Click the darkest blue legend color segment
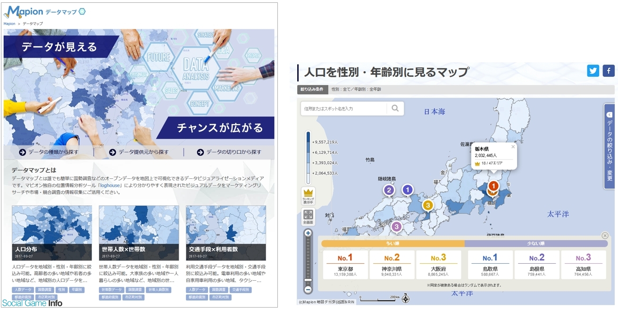 click(x=309, y=137)
